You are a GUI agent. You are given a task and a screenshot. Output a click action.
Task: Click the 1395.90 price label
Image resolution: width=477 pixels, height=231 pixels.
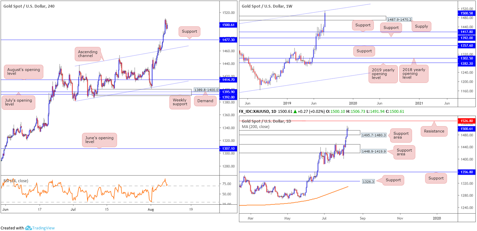pyautogui.click(x=228, y=92)
